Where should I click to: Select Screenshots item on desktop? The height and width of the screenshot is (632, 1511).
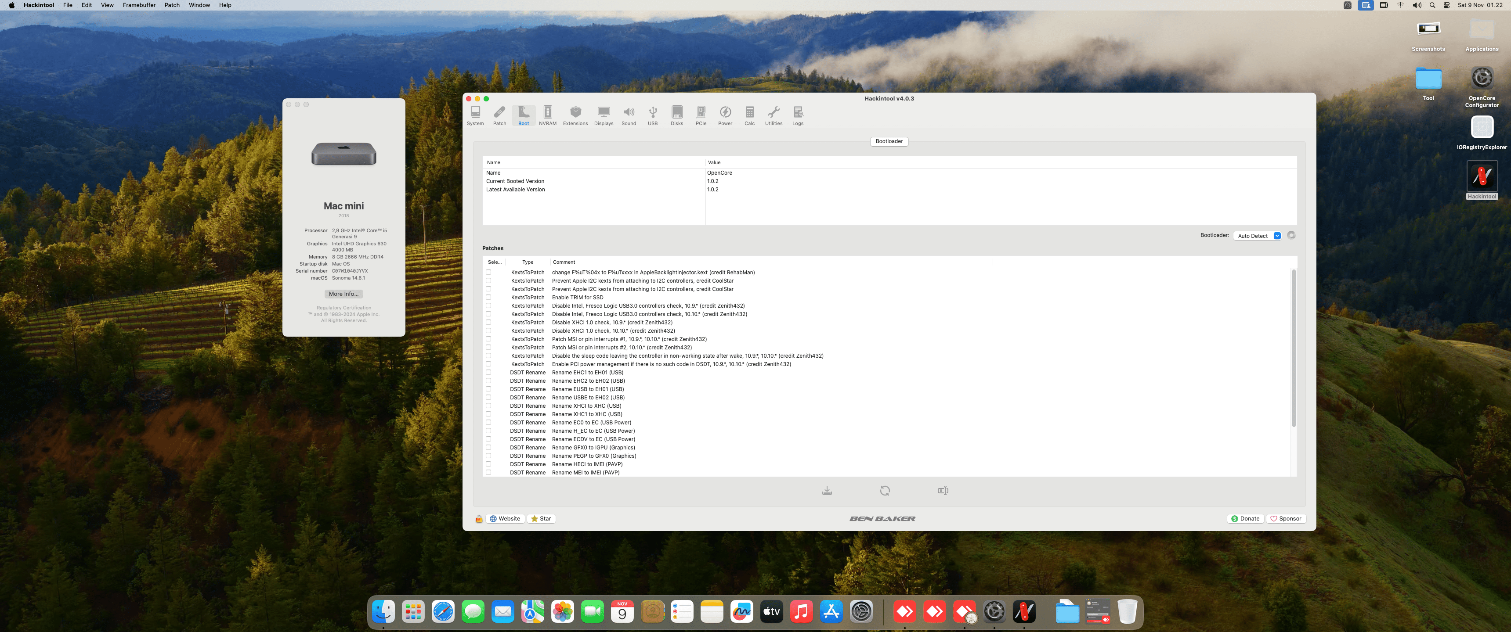coord(1428,35)
